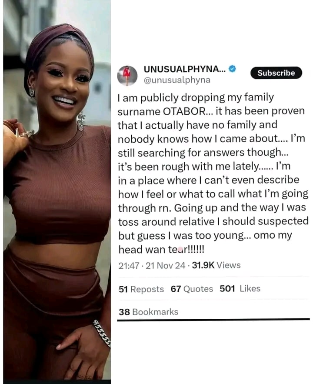Click the 21 Nov 24 date
The width and height of the screenshot is (313, 384).
(166, 265)
